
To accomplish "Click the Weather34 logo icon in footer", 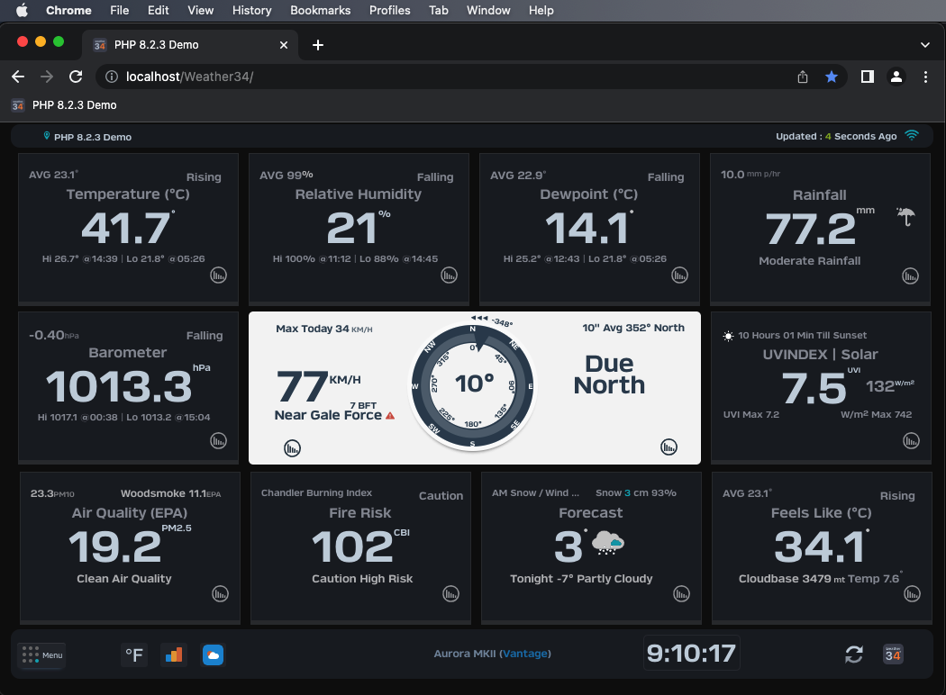I will (x=893, y=654).
